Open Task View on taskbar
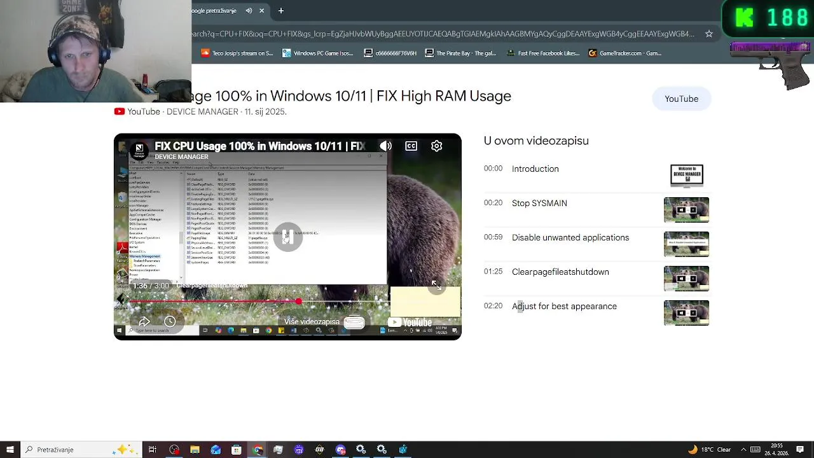Image resolution: width=814 pixels, height=458 pixels. pyautogui.click(x=153, y=450)
